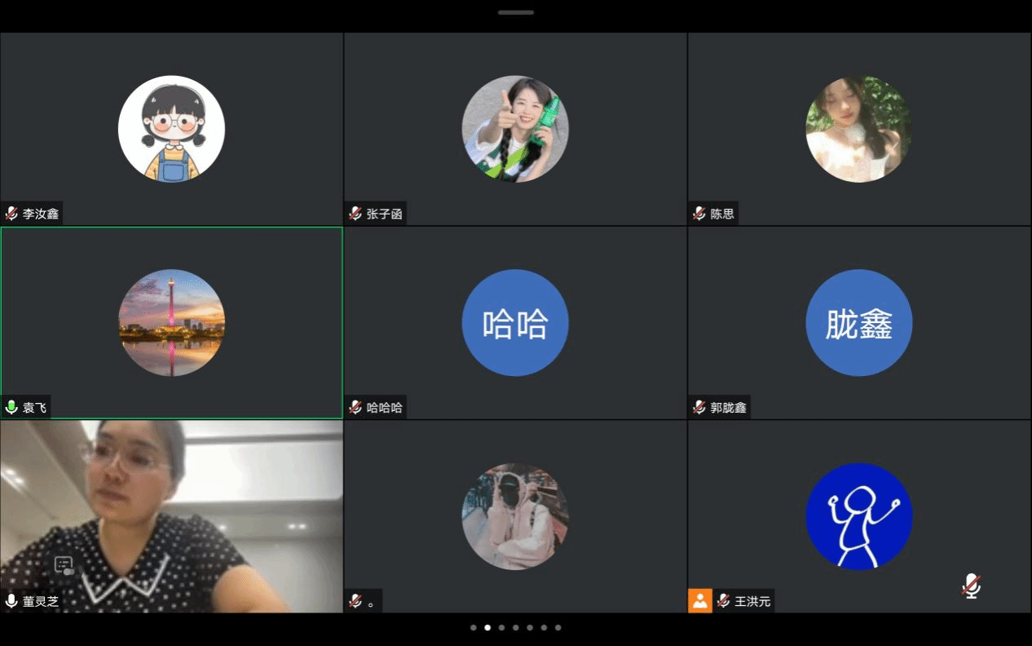Click the muted mic icon beside 陈思

(699, 214)
